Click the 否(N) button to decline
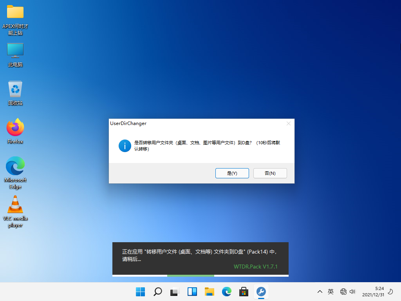Screen dimensions: 401x301 point(270,173)
